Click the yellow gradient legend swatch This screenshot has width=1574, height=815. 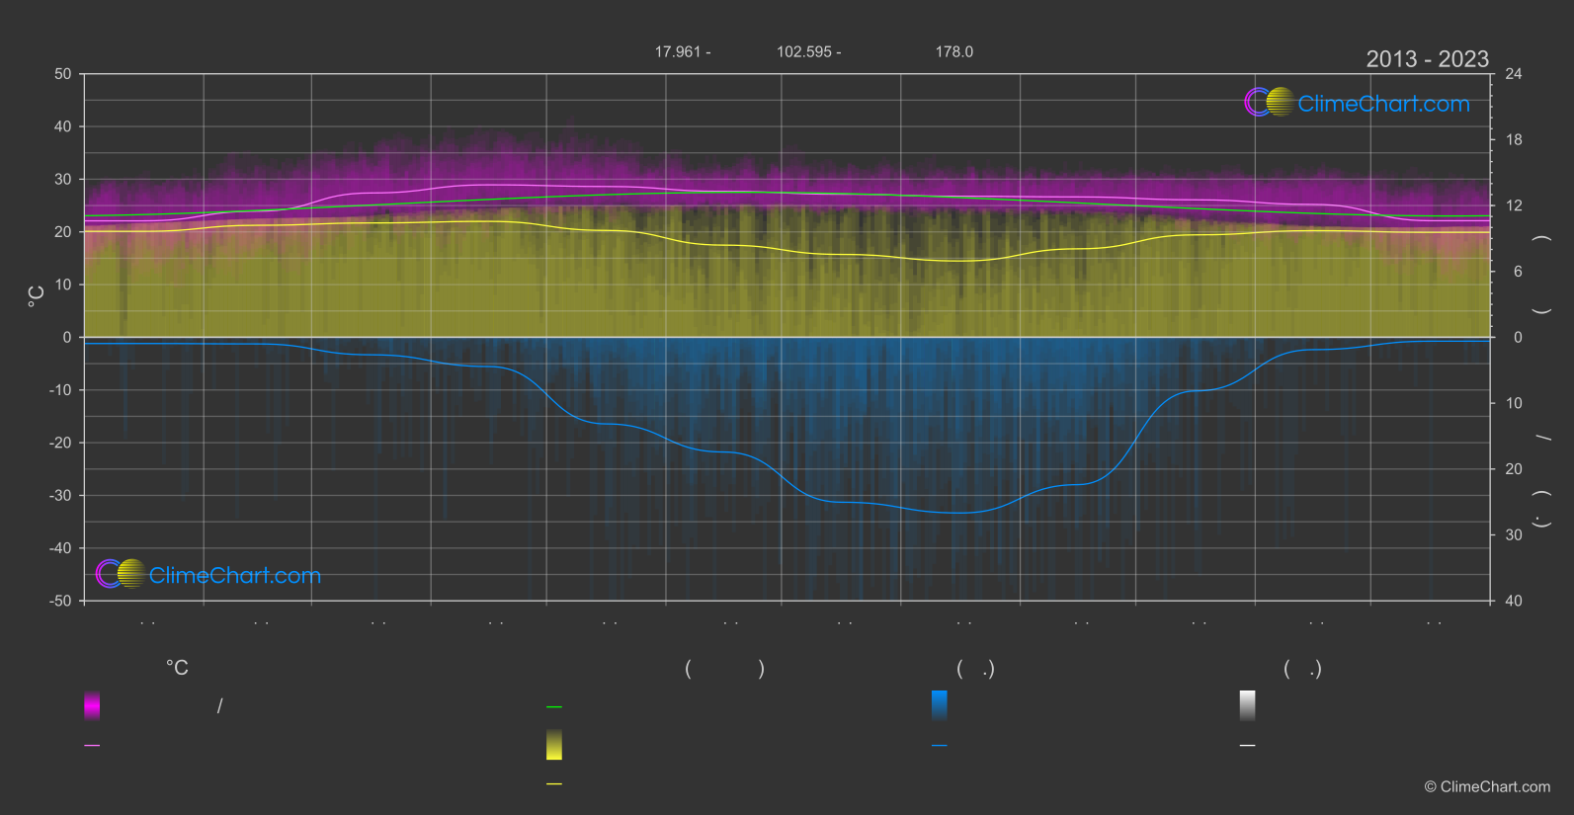(x=554, y=745)
